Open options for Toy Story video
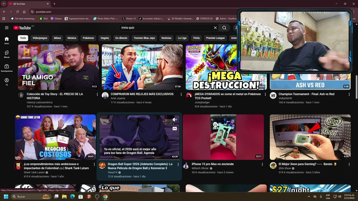Screen dimensions: 358x201 coord(97,94)
